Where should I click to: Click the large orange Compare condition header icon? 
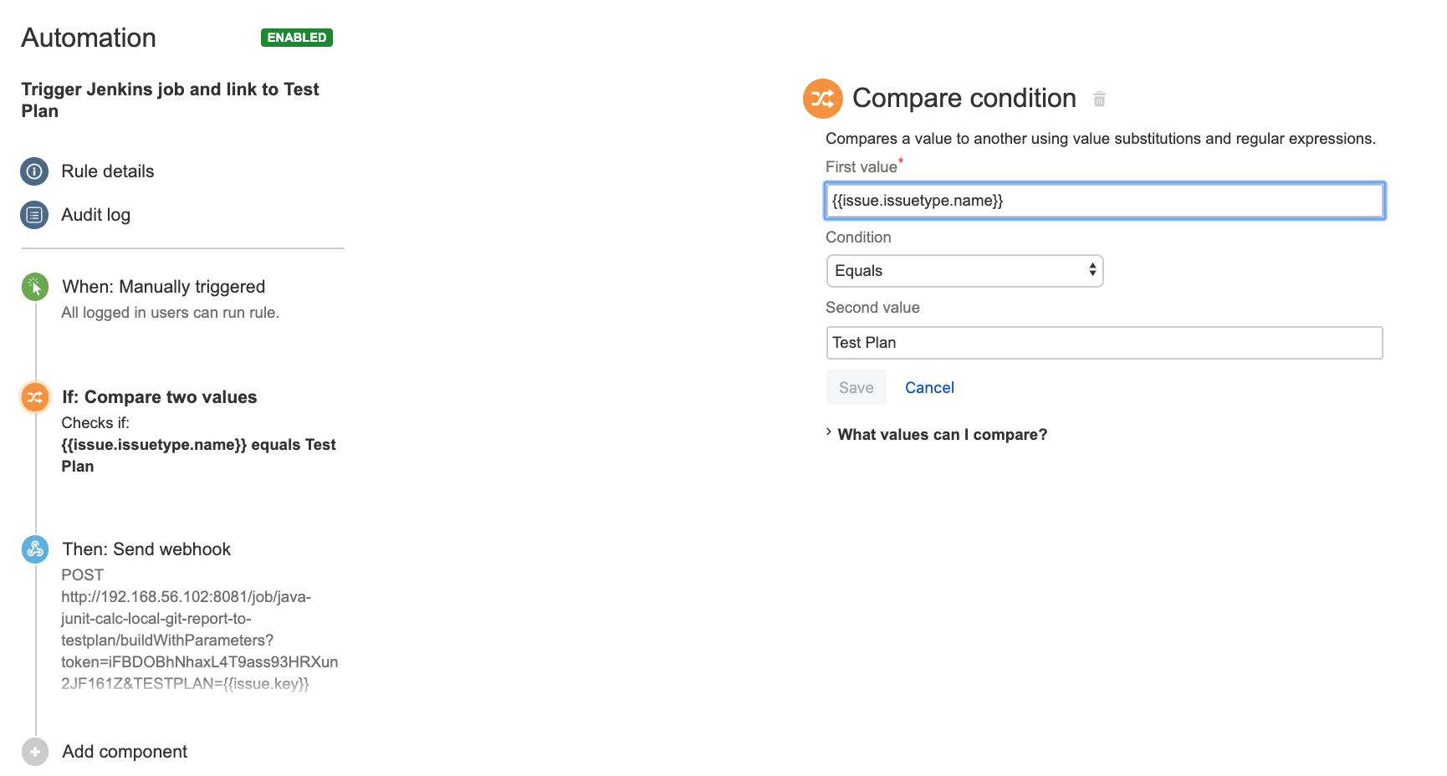(x=823, y=99)
